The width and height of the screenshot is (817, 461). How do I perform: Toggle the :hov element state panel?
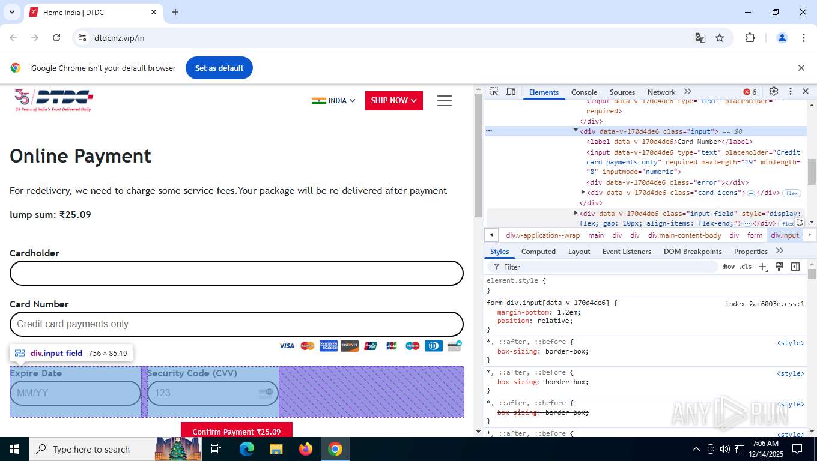[x=728, y=267]
